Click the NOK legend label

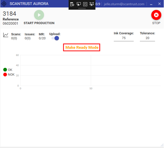[11, 75]
